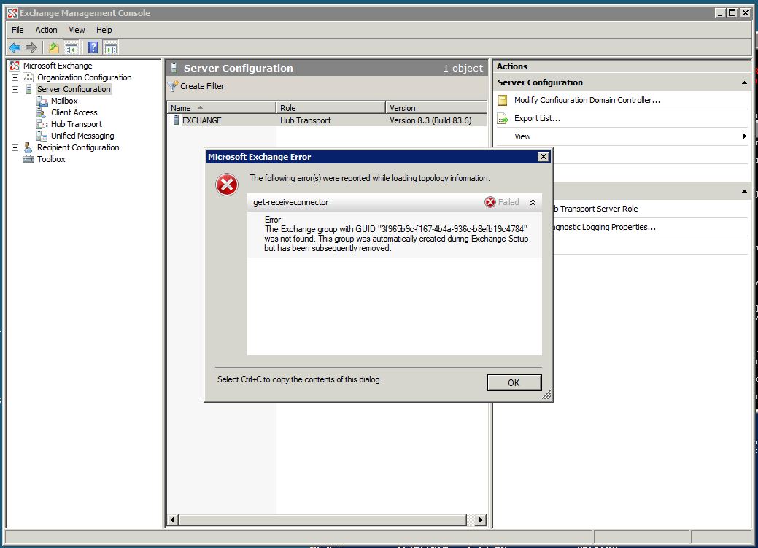Select the Mailbox tree item
This screenshot has width=758, height=548.
[64, 101]
